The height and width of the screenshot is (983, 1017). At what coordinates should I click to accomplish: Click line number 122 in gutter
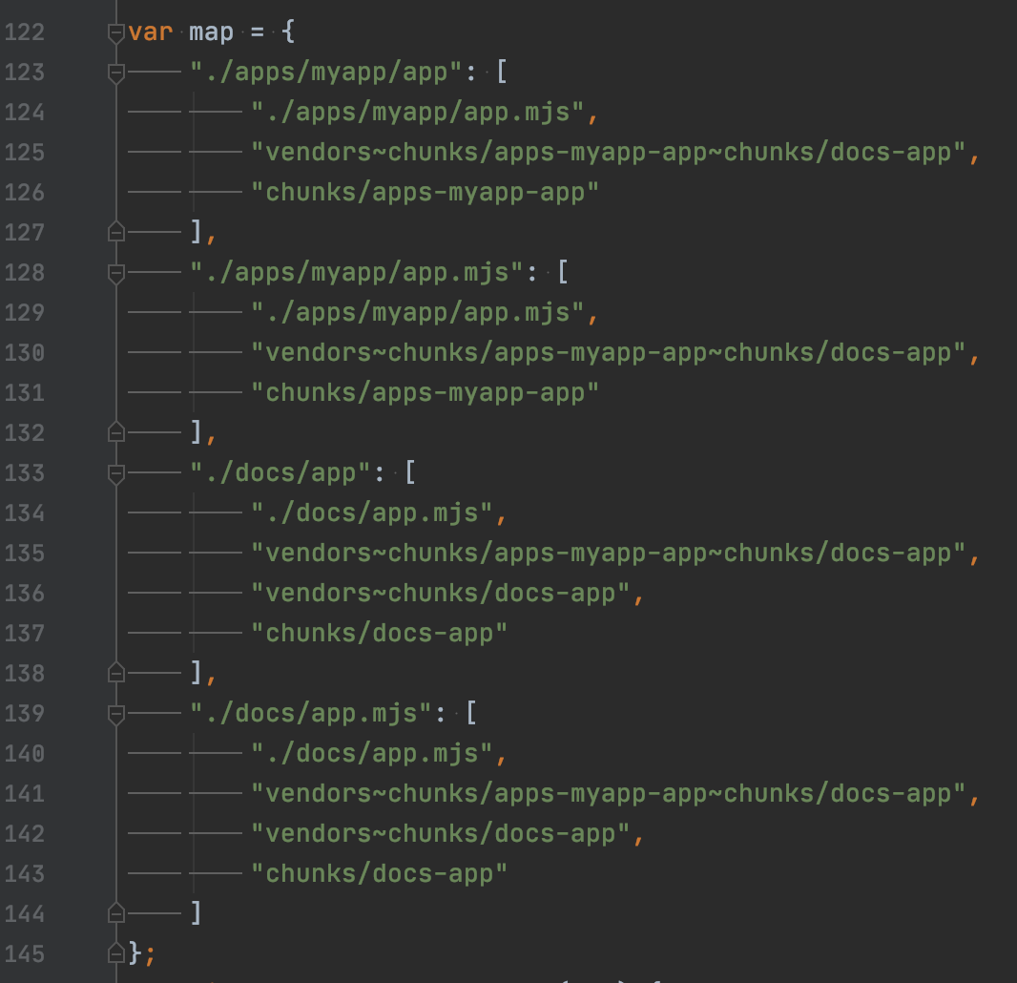click(x=25, y=32)
